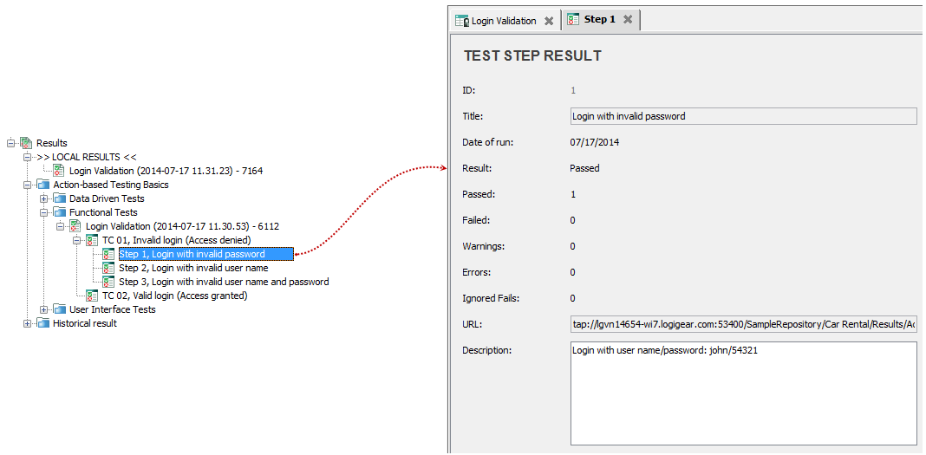This screenshot has height=455, width=926.
Task: Click the local Login Validation result icon
Action: click(x=59, y=171)
